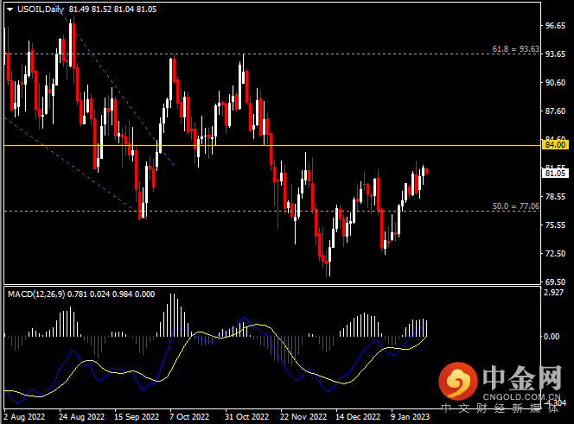574x424 pixels.
Task: Click the USOIL,Daily chart title
Action: pyautogui.click(x=41, y=9)
